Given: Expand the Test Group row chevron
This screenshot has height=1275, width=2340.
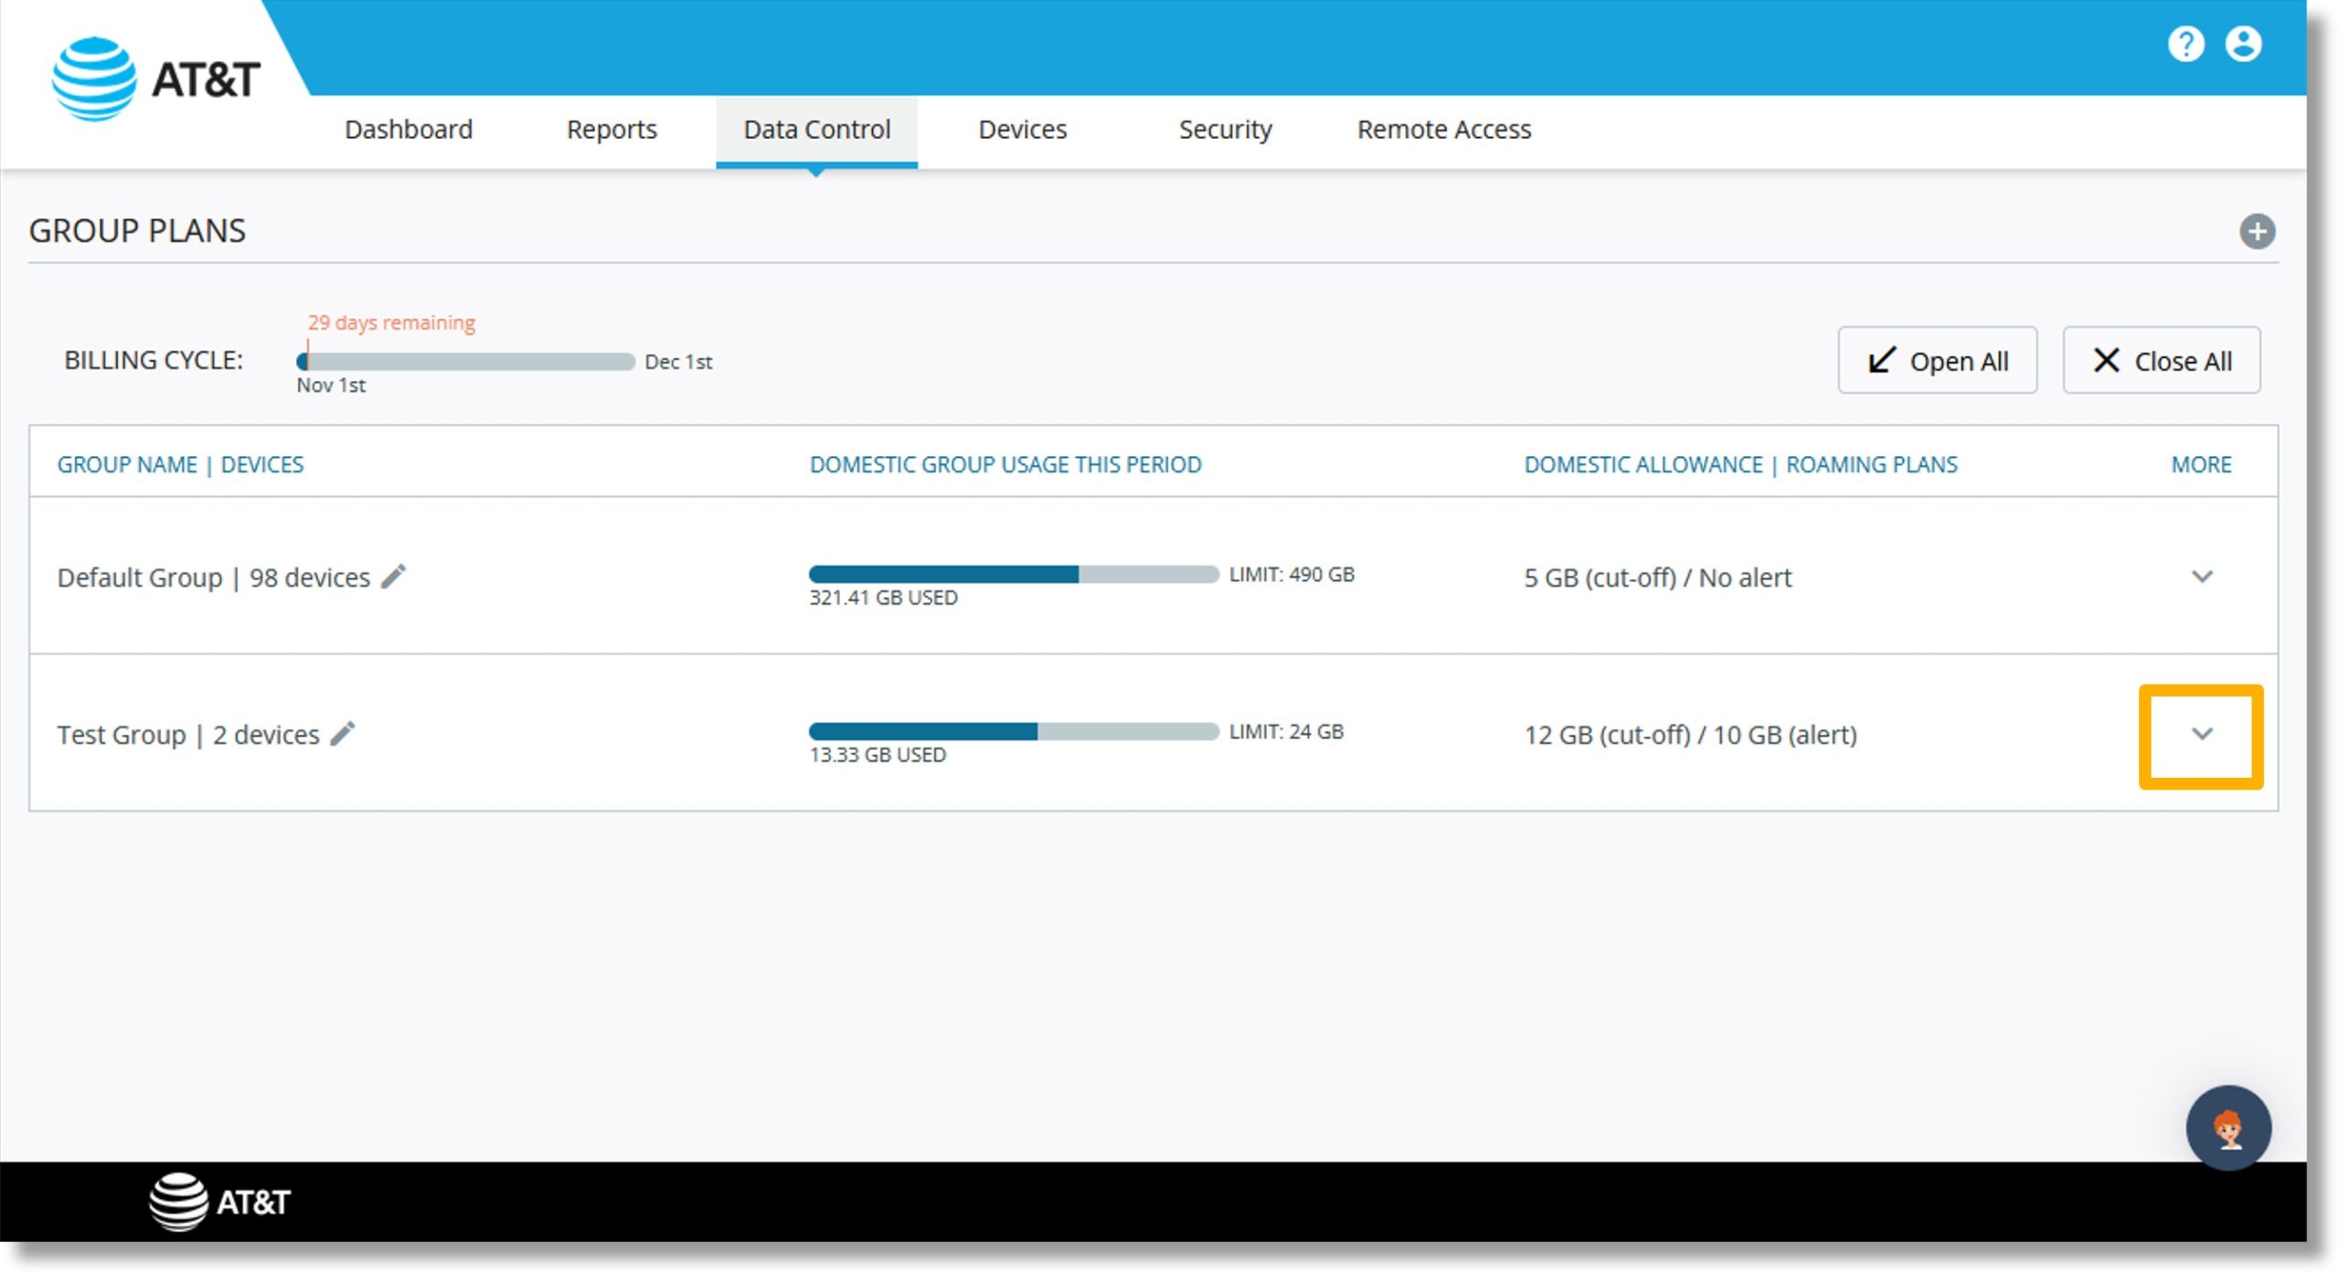Looking at the screenshot, I should pos(2202,735).
